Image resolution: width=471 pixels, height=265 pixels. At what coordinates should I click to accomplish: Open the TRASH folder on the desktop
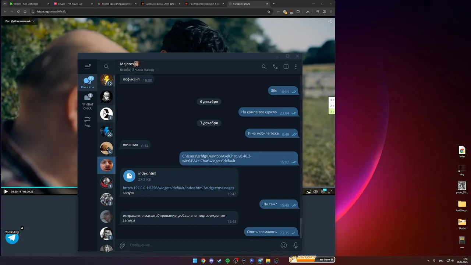pyautogui.click(x=462, y=224)
